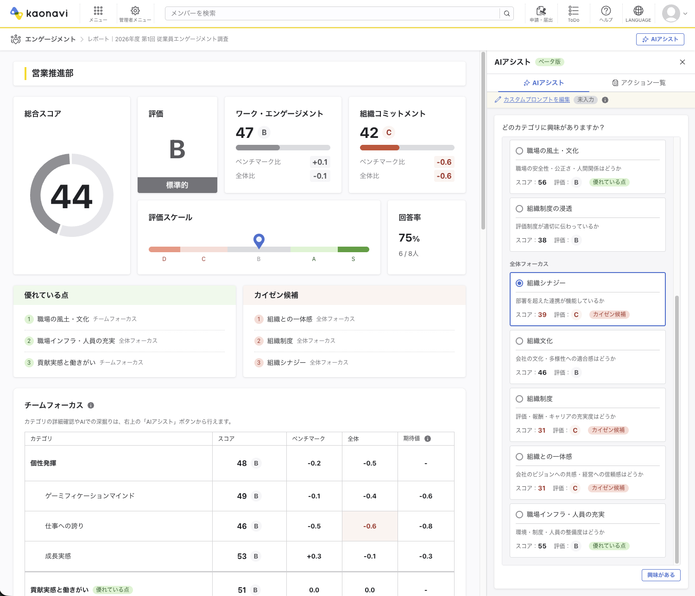Click the ゲーミフィケーションマインド row label
Screen dimensions: 695x596
[90, 496]
